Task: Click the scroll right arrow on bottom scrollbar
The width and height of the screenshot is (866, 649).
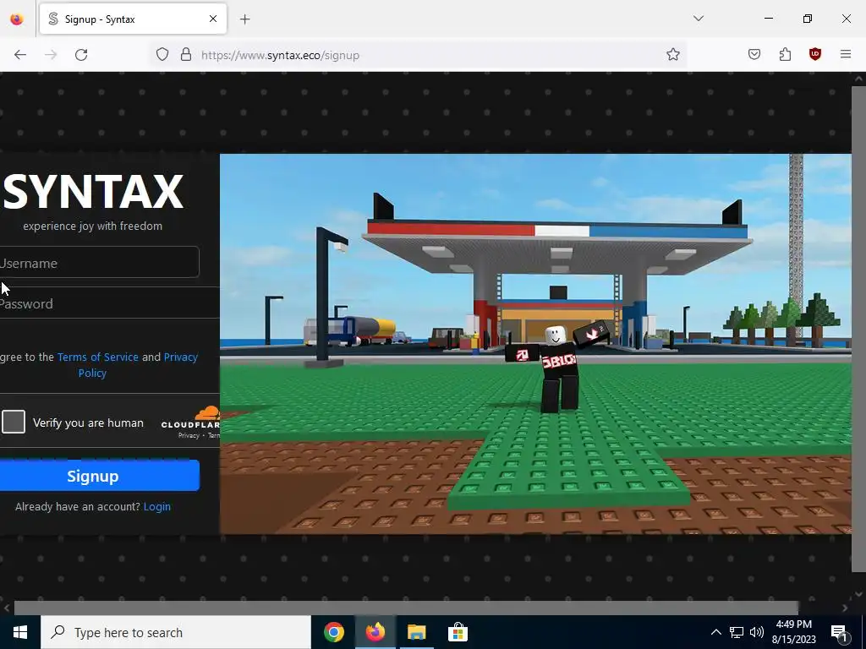Action: pyautogui.click(x=845, y=608)
